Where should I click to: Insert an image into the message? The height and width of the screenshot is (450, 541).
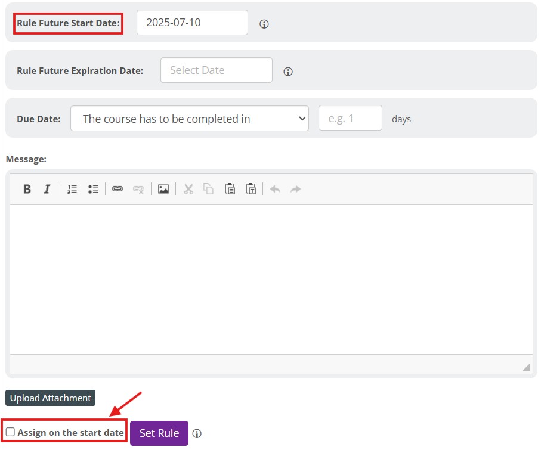(163, 189)
